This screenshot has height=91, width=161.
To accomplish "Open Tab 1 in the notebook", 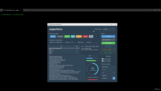I will (83, 47).
